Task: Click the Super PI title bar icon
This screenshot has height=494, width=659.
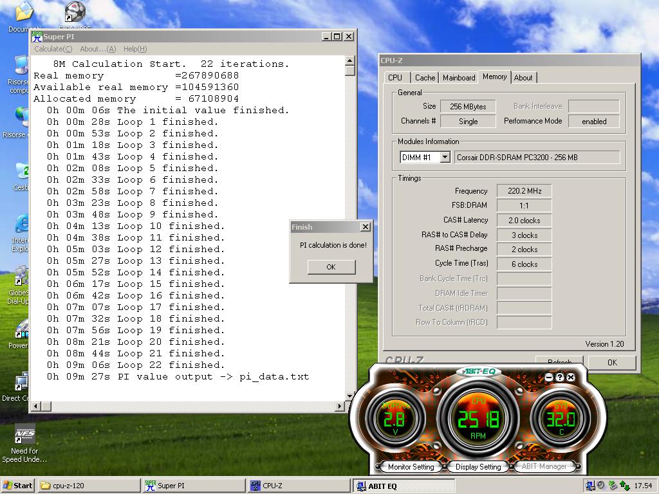Action: (37, 37)
